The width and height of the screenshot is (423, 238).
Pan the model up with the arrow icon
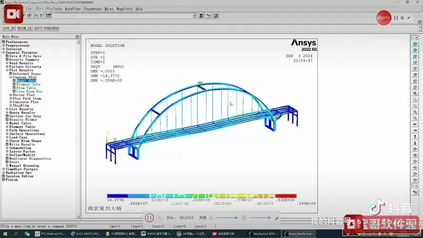pyautogui.click(x=415, y=137)
